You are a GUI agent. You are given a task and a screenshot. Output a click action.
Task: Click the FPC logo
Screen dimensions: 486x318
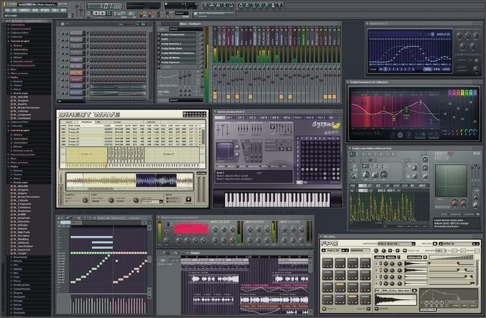point(330,243)
